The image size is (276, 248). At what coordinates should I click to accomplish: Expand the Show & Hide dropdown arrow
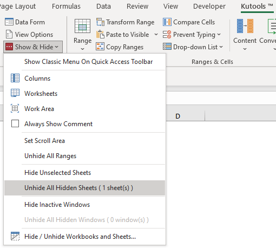coord(57,47)
